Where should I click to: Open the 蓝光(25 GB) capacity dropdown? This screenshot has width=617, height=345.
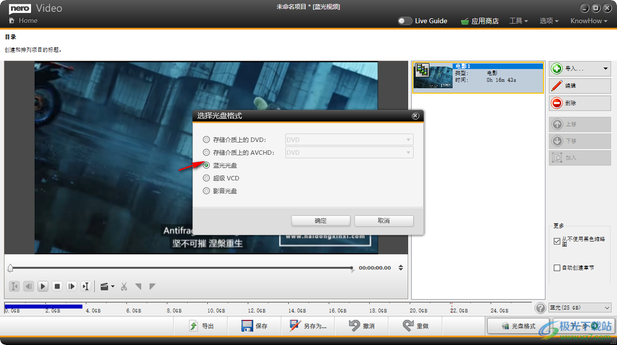(x=580, y=308)
